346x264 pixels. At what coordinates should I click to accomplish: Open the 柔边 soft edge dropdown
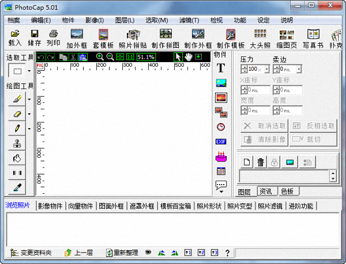(x=299, y=69)
